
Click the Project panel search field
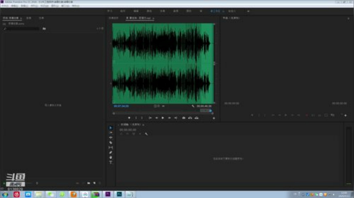pos(22,29)
